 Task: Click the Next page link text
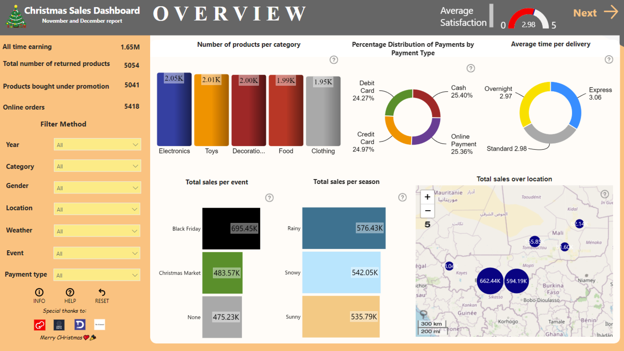[585, 13]
